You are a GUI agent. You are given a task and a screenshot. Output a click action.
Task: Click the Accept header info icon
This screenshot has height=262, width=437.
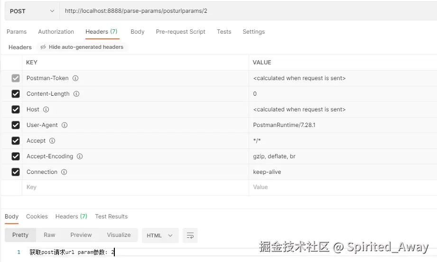[52, 141]
